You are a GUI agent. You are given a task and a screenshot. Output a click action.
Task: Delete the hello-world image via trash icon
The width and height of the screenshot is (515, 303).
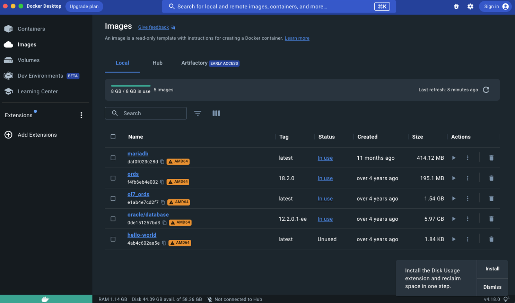pos(491,239)
